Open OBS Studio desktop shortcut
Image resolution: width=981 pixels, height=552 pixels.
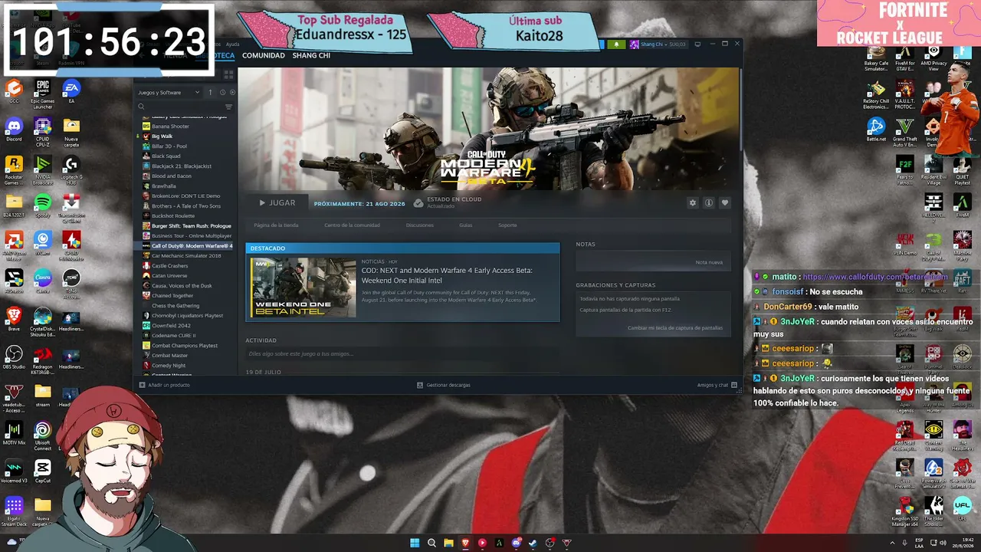click(x=14, y=356)
